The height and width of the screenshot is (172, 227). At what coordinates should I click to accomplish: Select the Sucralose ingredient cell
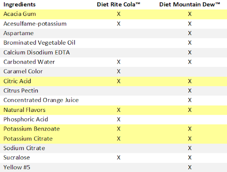(17, 158)
